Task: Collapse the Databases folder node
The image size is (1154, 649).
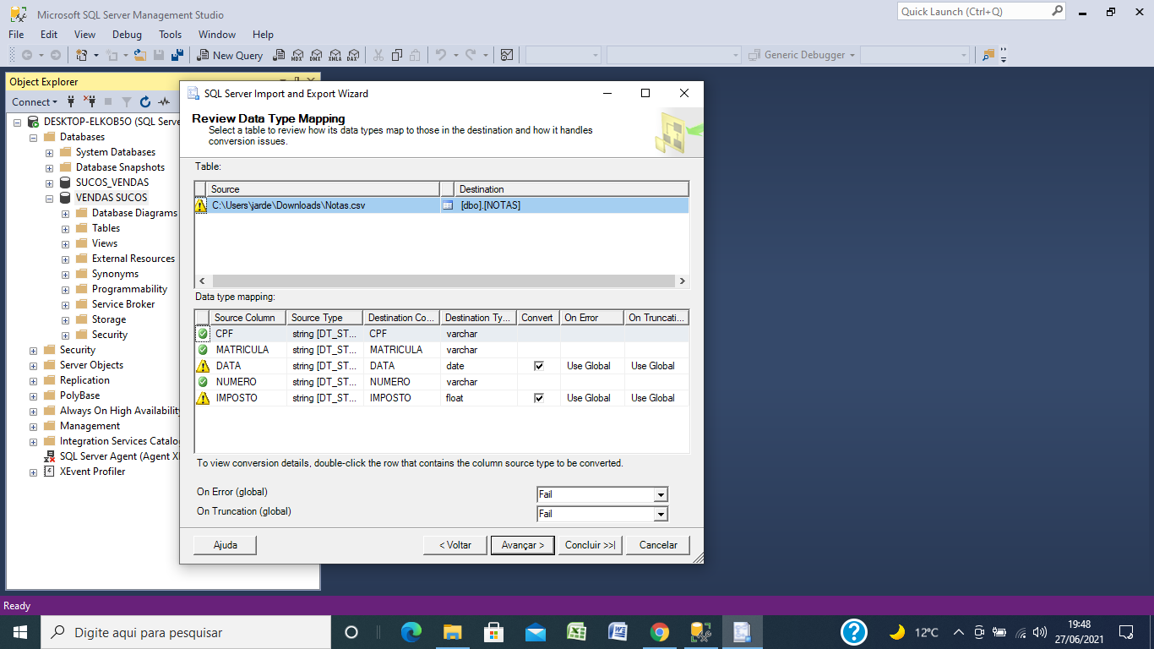Action: point(33,137)
